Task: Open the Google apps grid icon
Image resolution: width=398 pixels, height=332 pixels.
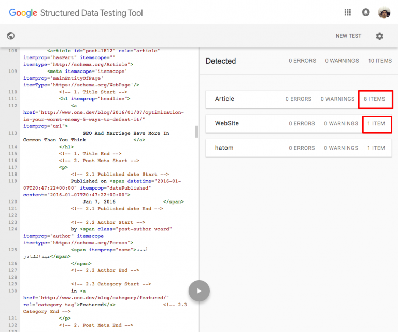Action: [348, 12]
